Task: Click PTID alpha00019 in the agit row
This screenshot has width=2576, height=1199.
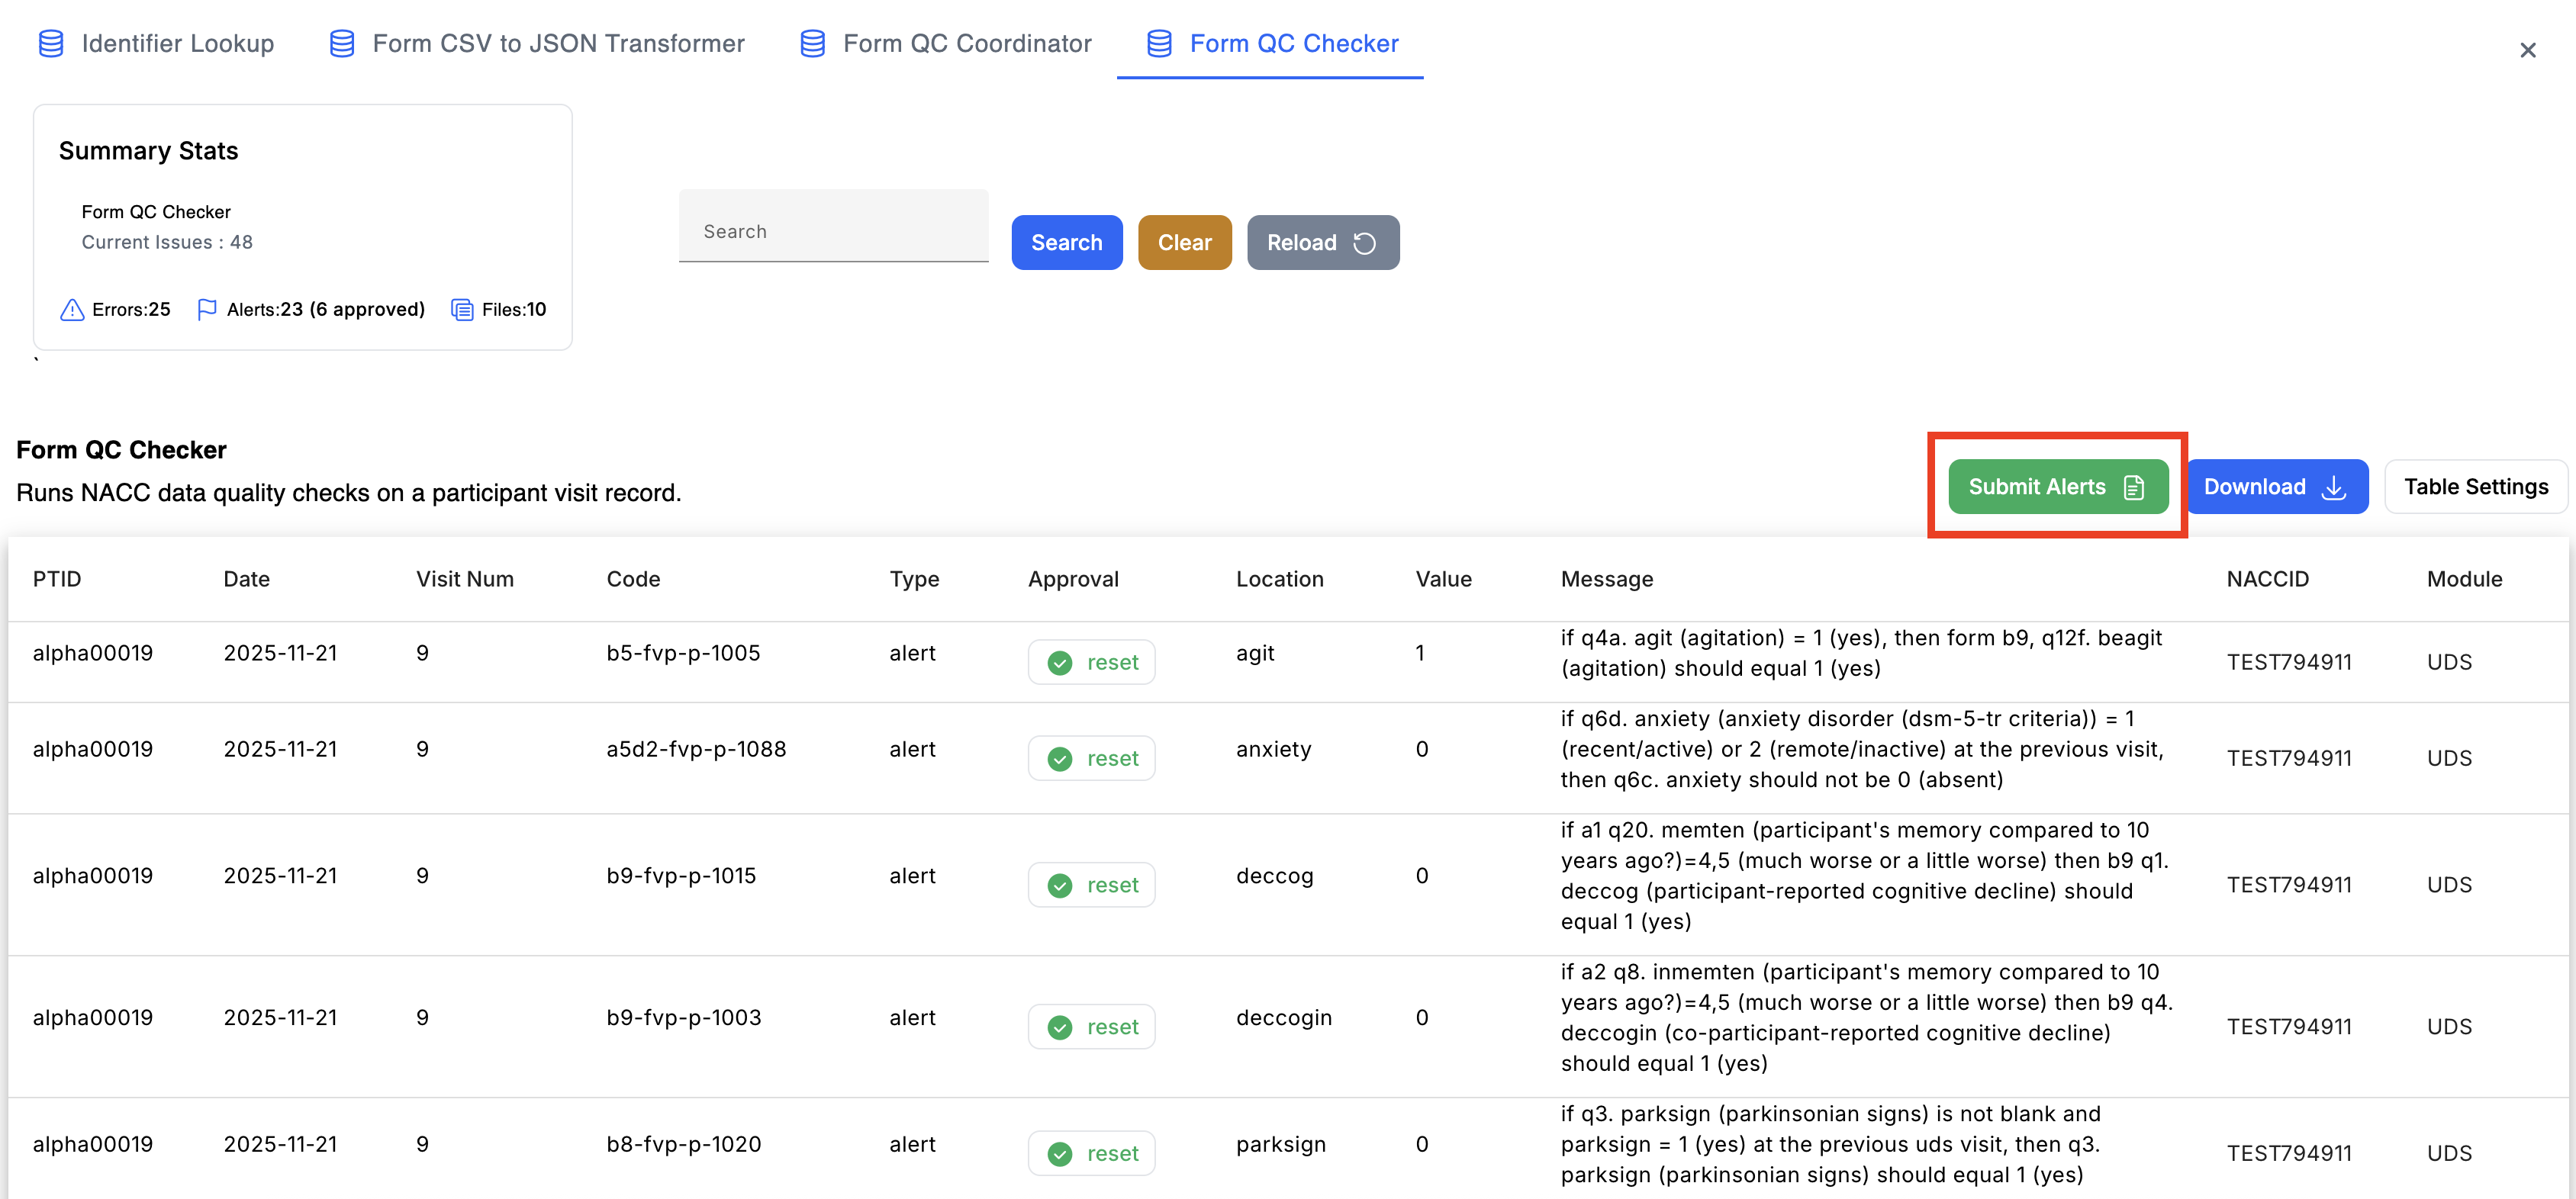Action: pyautogui.click(x=93, y=654)
